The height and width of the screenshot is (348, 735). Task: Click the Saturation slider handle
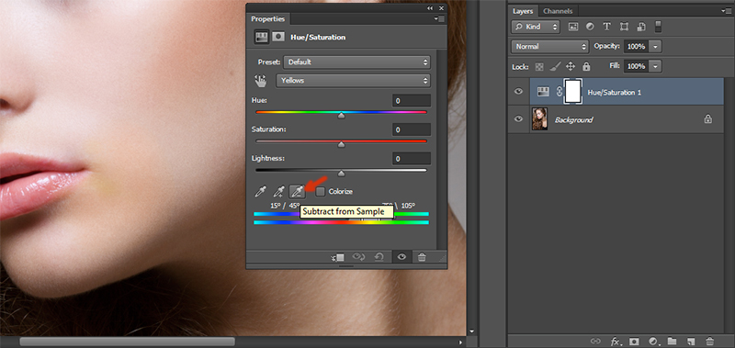pos(341,144)
